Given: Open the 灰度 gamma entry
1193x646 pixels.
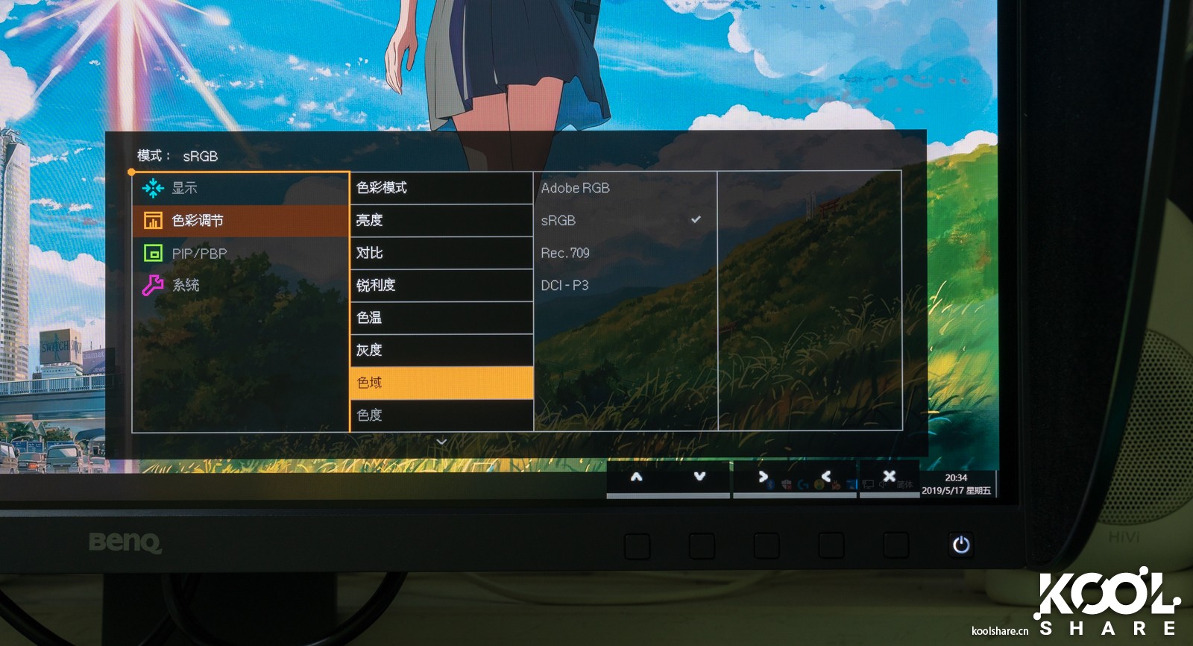Looking at the screenshot, I should [x=441, y=350].
